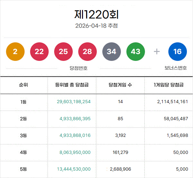Click the 순위 column header

click(23, 85)
